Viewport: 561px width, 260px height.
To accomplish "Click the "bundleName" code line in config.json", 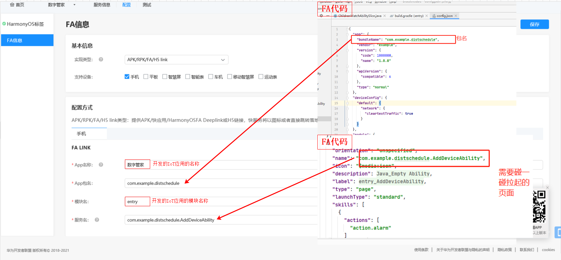I will click(398, 40).
